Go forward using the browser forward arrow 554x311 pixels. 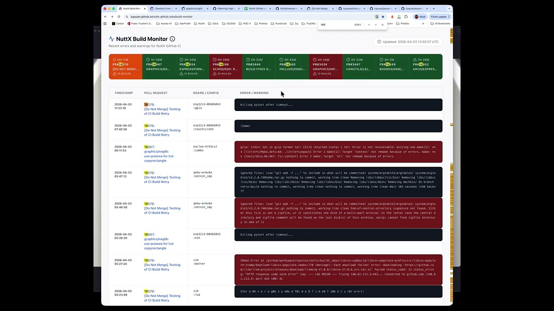(x=112, y=16)
